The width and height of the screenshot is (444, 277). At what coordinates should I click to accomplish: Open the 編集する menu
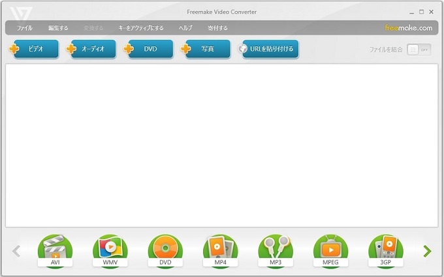click(58, 28)
